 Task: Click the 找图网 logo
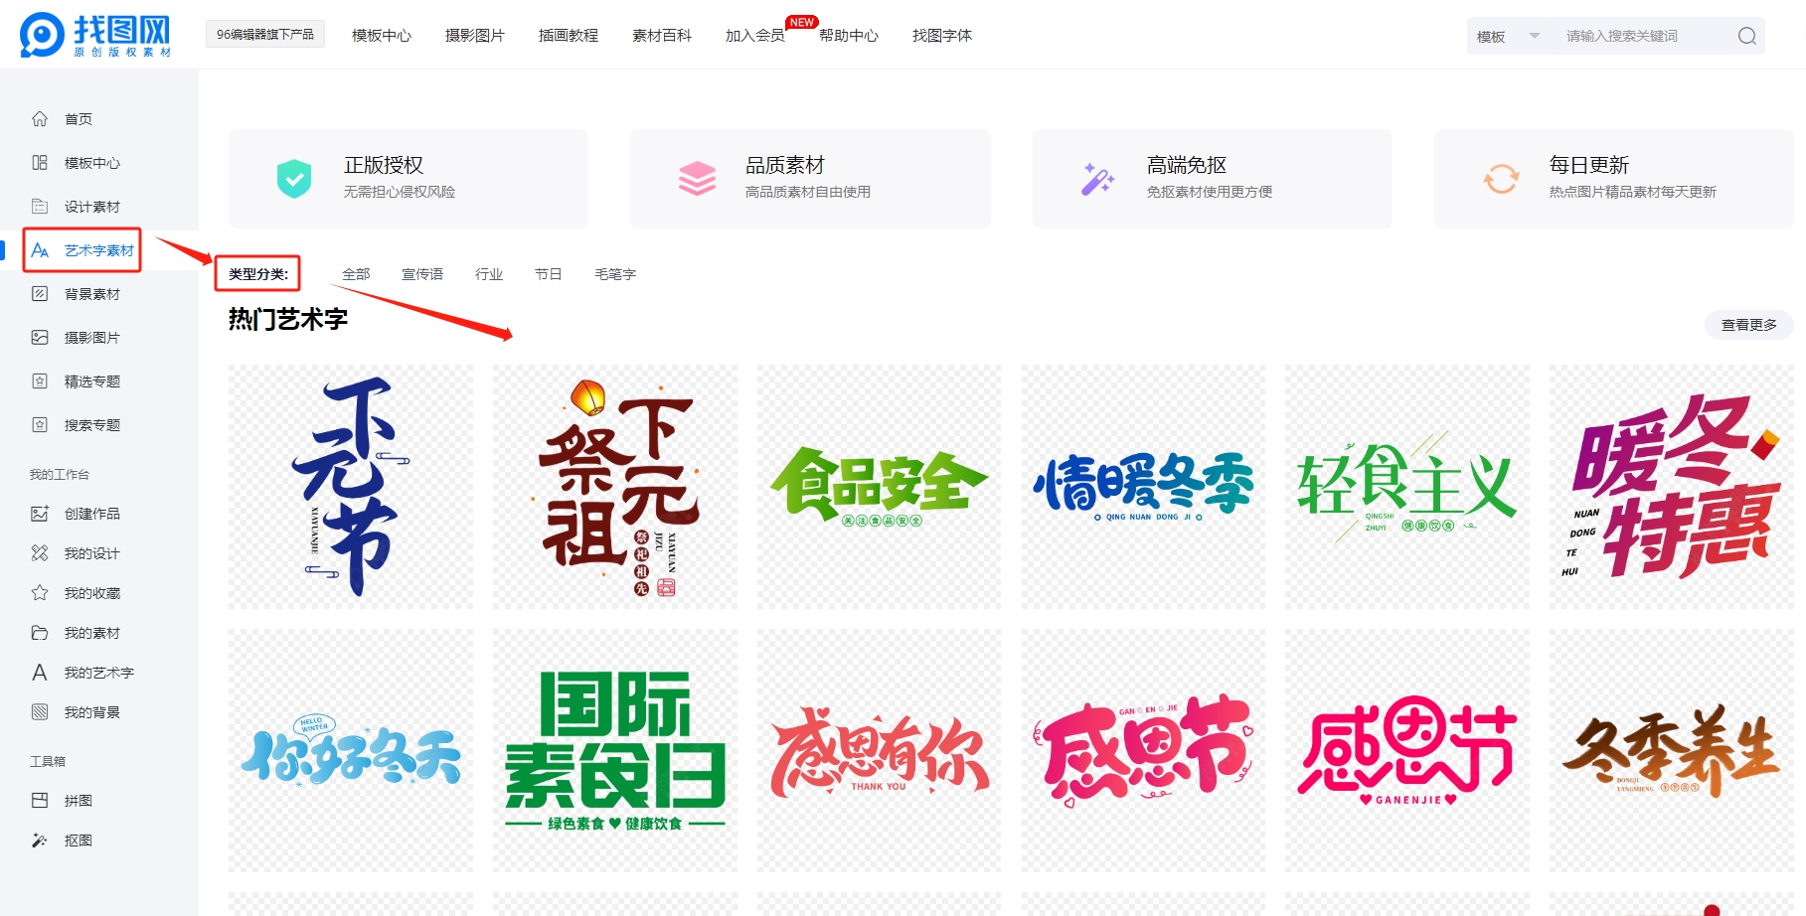95,36
